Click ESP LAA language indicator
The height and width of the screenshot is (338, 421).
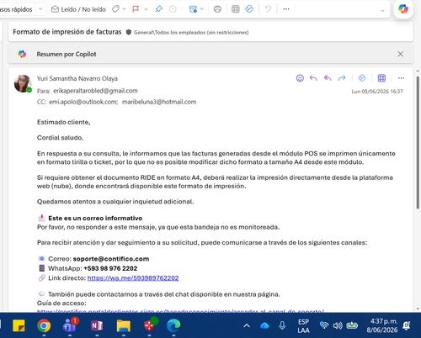(x=303, y=326)
